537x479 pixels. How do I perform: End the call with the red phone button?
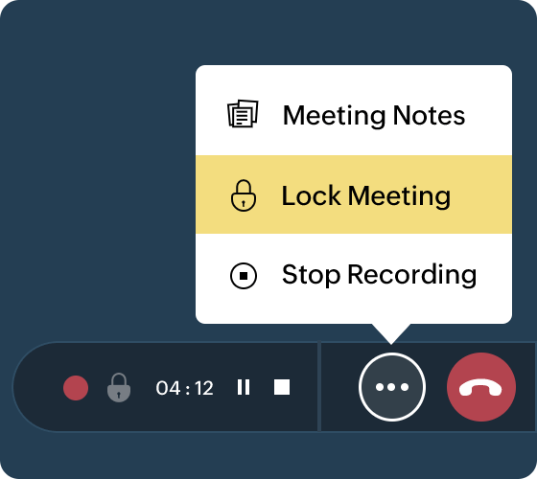[481, 387]
